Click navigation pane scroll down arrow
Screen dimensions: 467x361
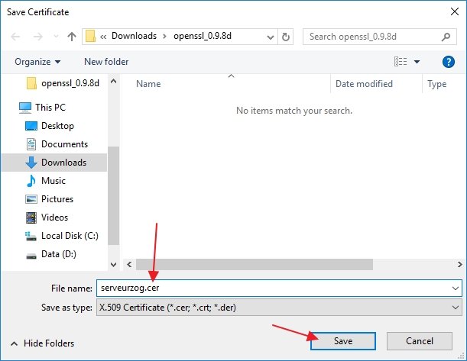(113, 264)
